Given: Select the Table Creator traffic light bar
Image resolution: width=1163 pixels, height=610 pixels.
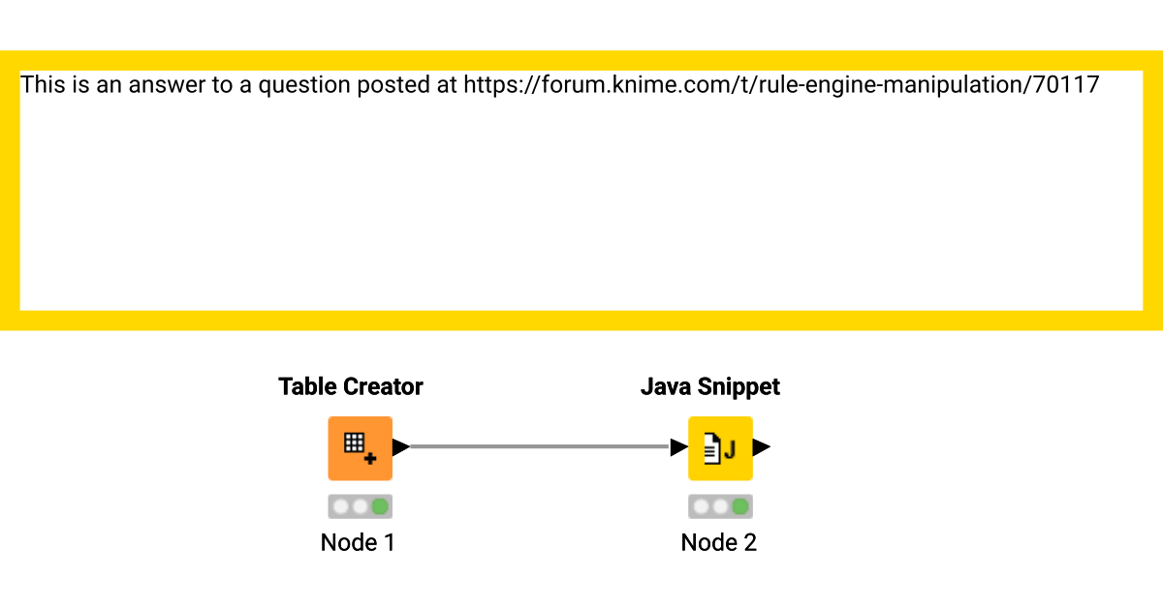Looking at the screenshot, I should coord(360,505).
